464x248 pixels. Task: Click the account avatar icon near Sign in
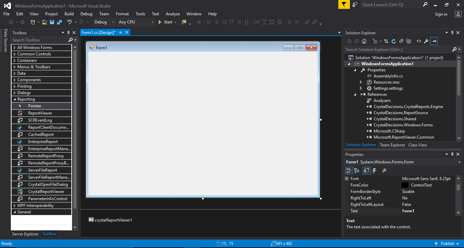(x=458, y=14)
